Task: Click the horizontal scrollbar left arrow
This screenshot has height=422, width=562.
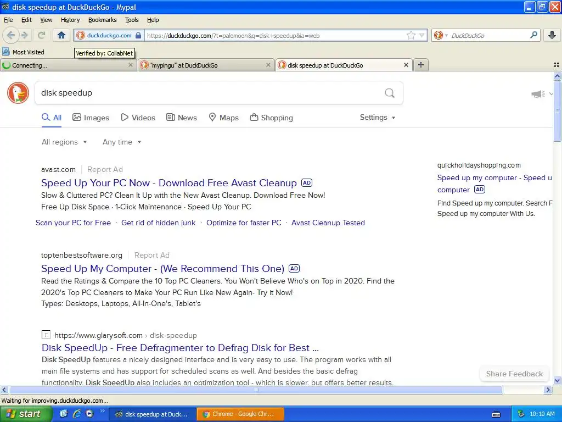Action: tap(4, 390)
